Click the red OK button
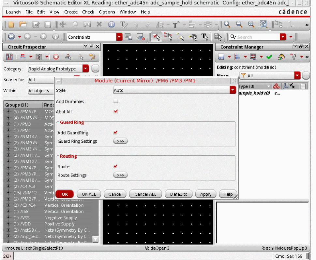Image resolution: width=316 pixels, height=260 pixels. (65, 194)
